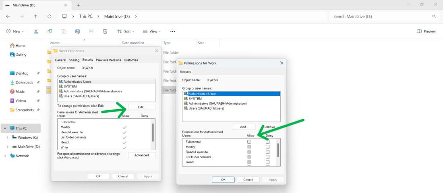Toggle the Preview pane
Viewport: 443px width, 193px height.
click(x=426, y=31)
